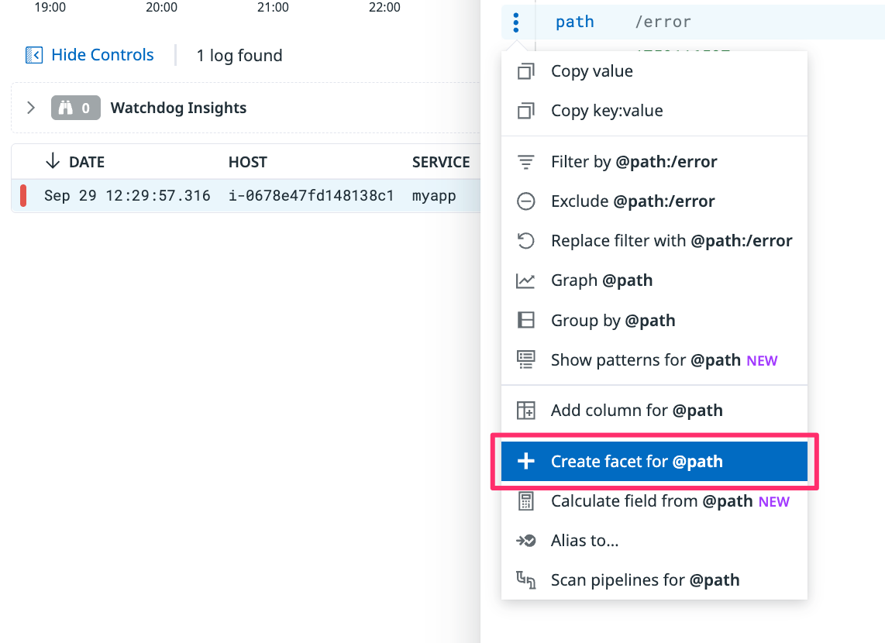Screen dimensions: 885x643
Task: Click the Watchdog Insights binoculars badge
Action: point(76,108)
